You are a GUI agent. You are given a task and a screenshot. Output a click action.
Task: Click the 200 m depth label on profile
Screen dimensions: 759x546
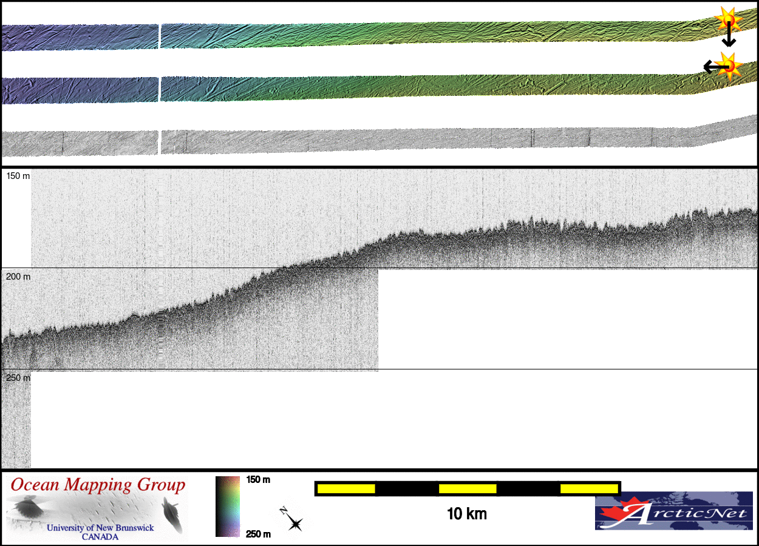[x=18, y=277]
